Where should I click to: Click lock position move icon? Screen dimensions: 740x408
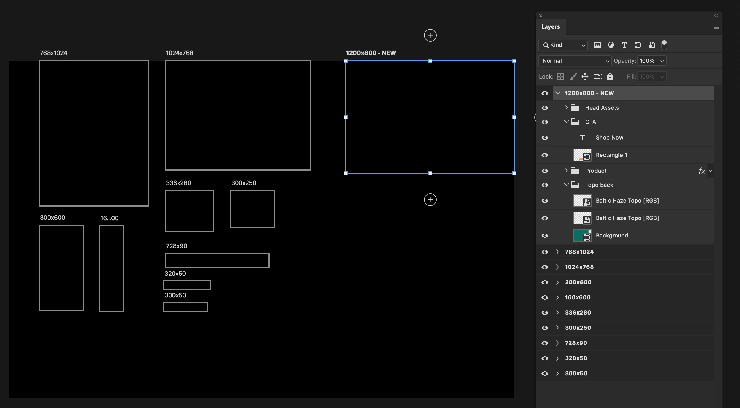(585, 77)
